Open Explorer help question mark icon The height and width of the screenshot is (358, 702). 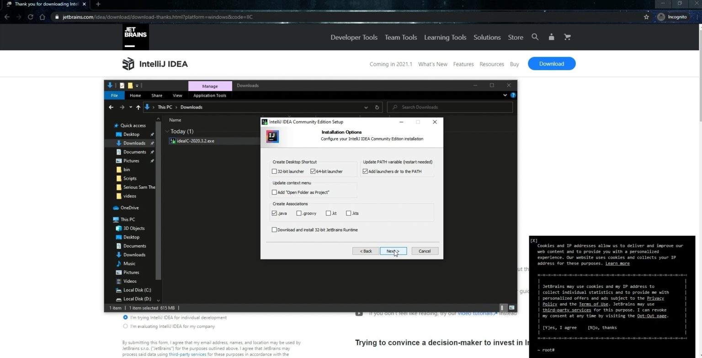tap(513, 95)
